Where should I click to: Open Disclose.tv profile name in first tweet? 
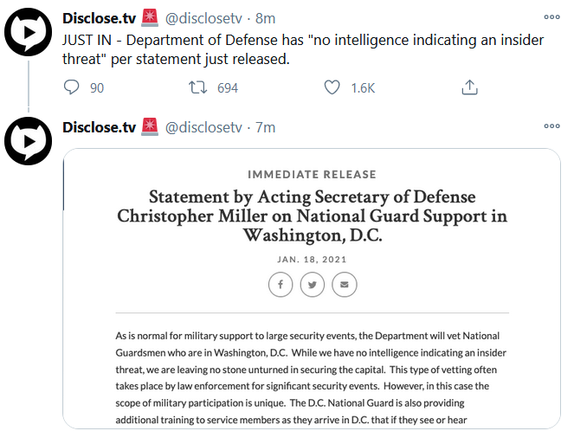(100, 18)
